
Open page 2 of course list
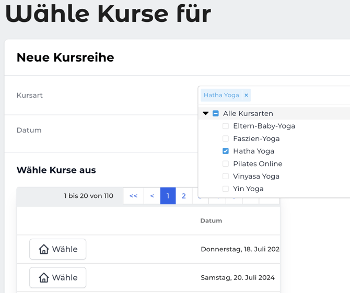click(x=183, y=196)
